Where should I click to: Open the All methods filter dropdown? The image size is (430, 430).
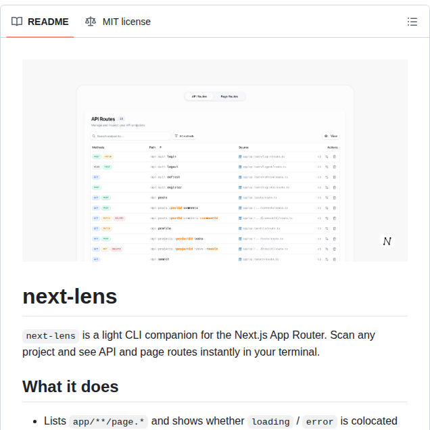point(184,136)
